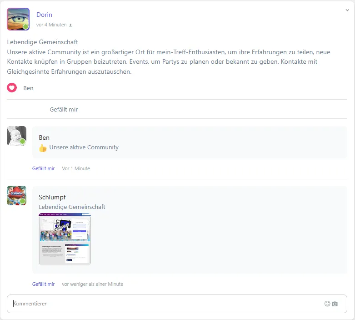Click the thumbs-up emoji in Ben's comment

43,148
